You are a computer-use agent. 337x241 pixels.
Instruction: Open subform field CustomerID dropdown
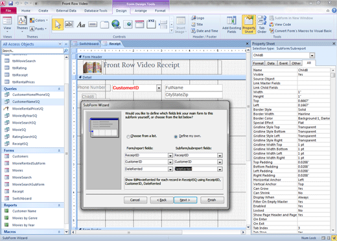pos(220,162)
